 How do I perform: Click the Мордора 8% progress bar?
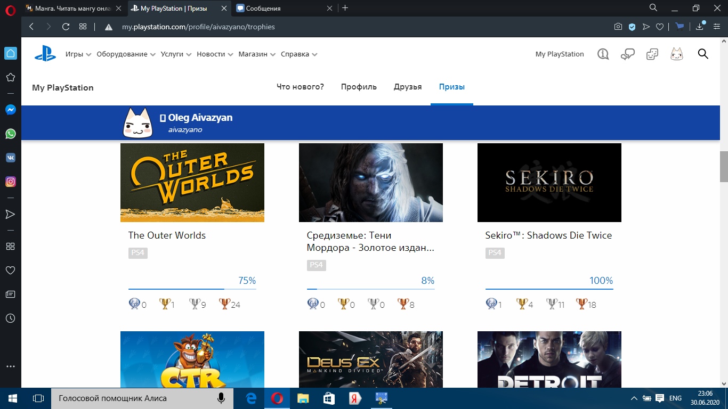(371, 289)
